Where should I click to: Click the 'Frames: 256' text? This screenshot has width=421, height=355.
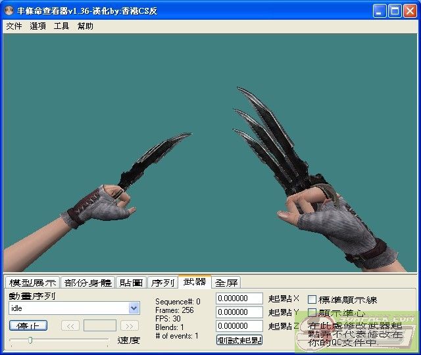[x=174, y=310]
